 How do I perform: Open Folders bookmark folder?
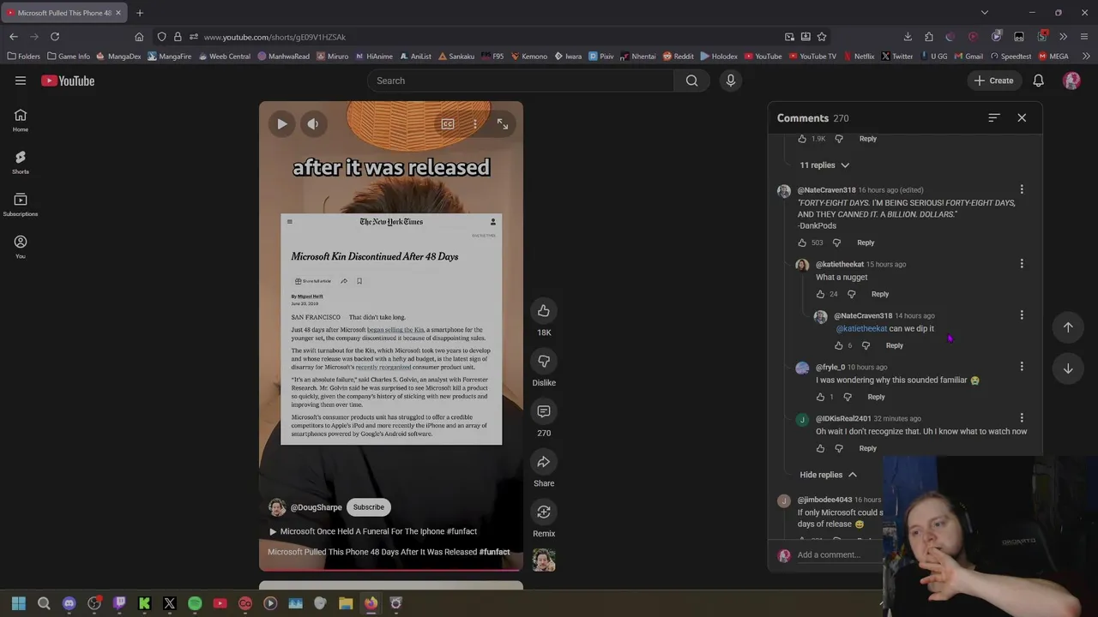[23, 57]
